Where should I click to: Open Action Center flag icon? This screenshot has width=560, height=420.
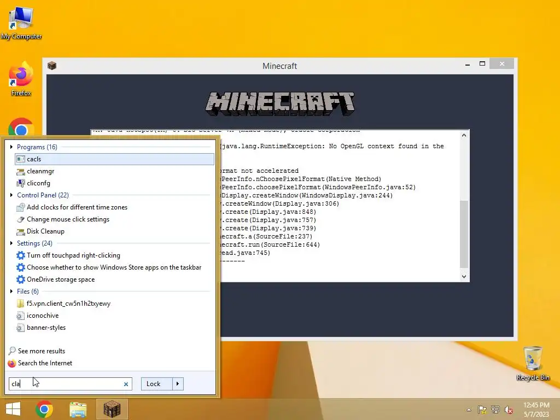[x=482, y=410]
